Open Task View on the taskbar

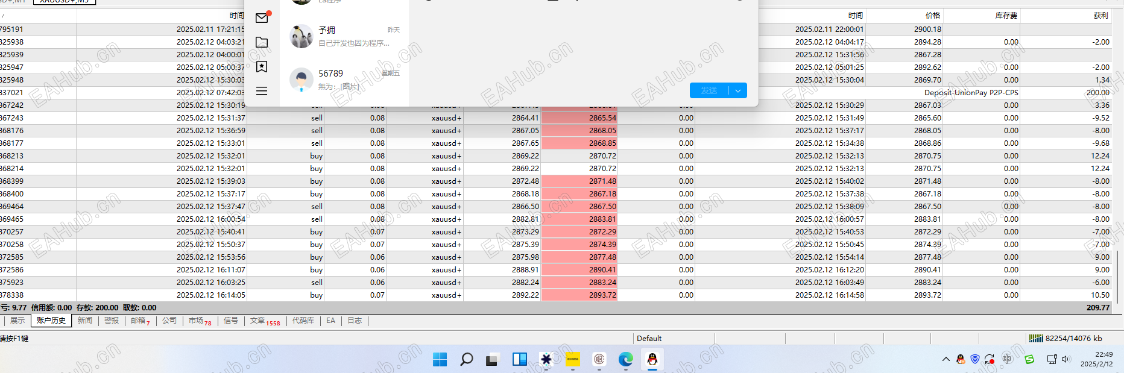click(x=493, y=360)
